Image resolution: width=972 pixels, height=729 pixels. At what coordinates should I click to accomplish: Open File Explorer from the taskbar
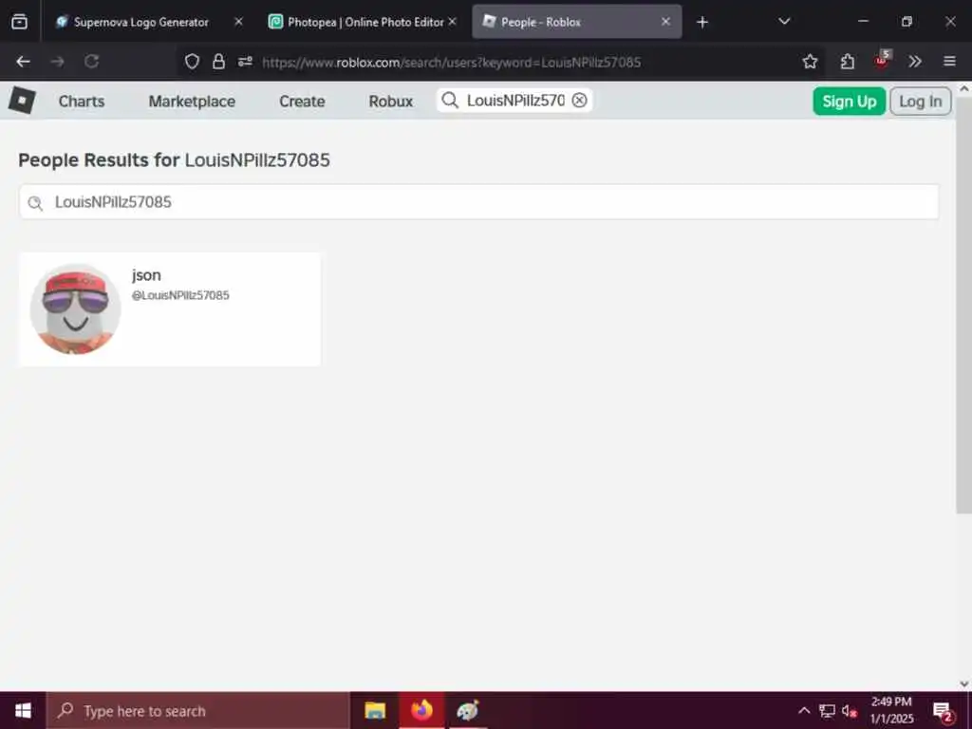375,710
